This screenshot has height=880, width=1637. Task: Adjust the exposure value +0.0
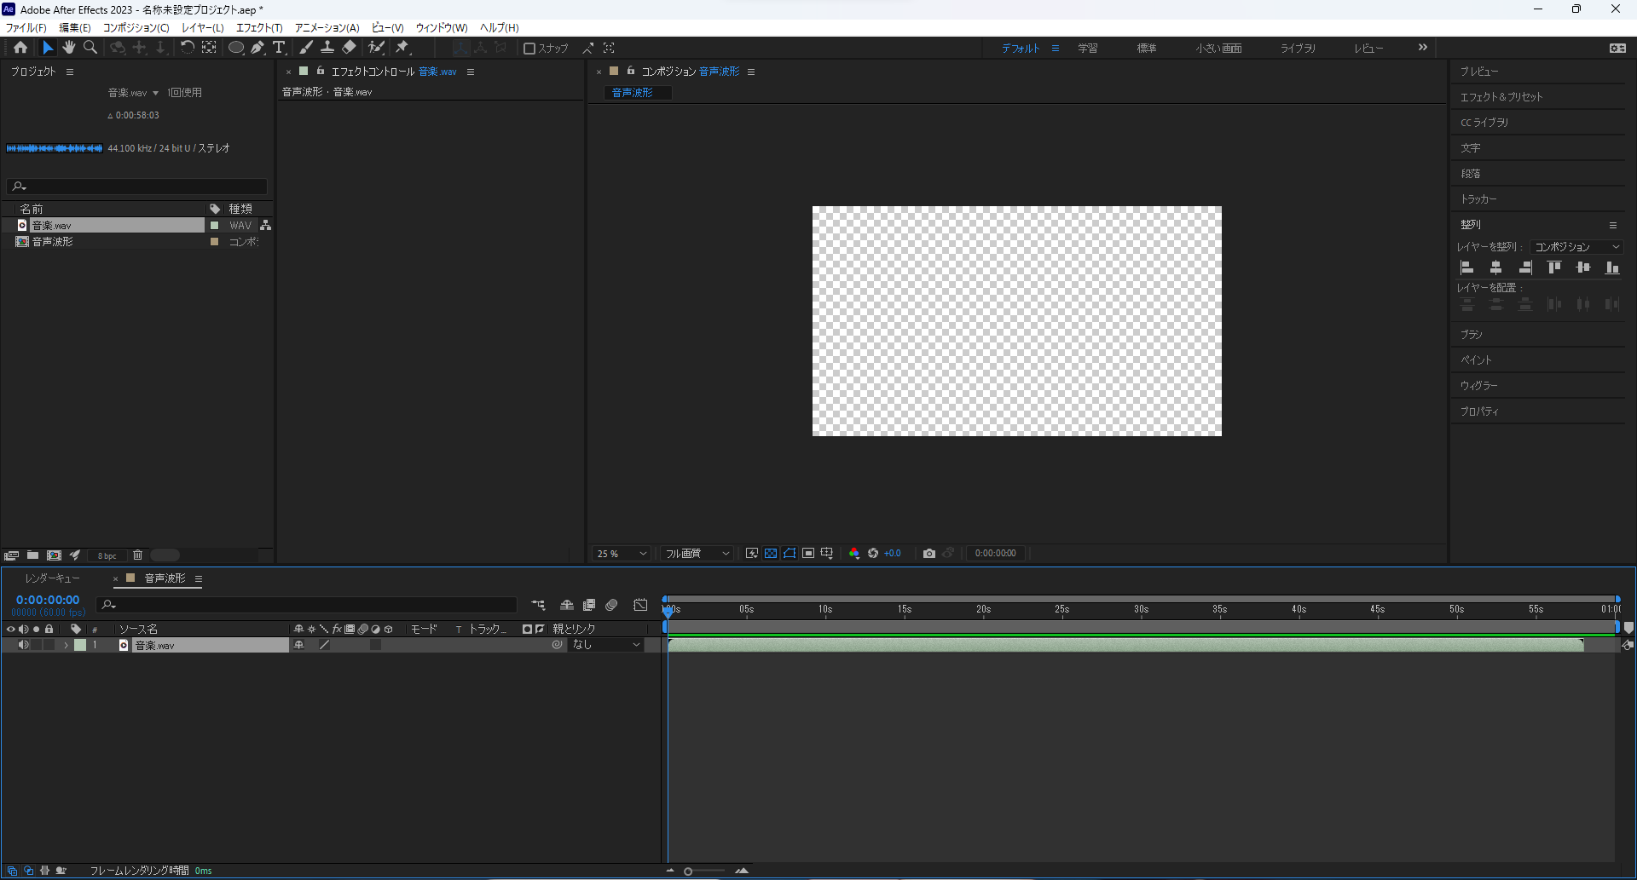tap(893, 554)
